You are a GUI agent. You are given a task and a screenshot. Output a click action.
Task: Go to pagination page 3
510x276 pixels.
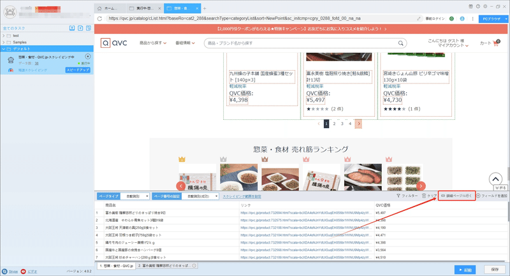[342, 124]
